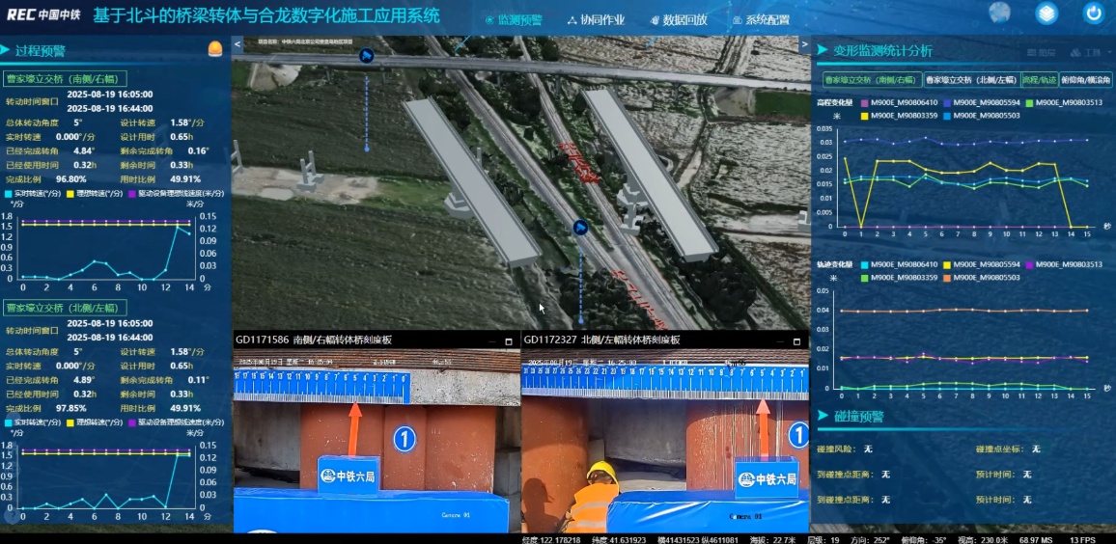1116x544 pixels.
Task: Click the orange alarm light icon
Action: point(214,49)
